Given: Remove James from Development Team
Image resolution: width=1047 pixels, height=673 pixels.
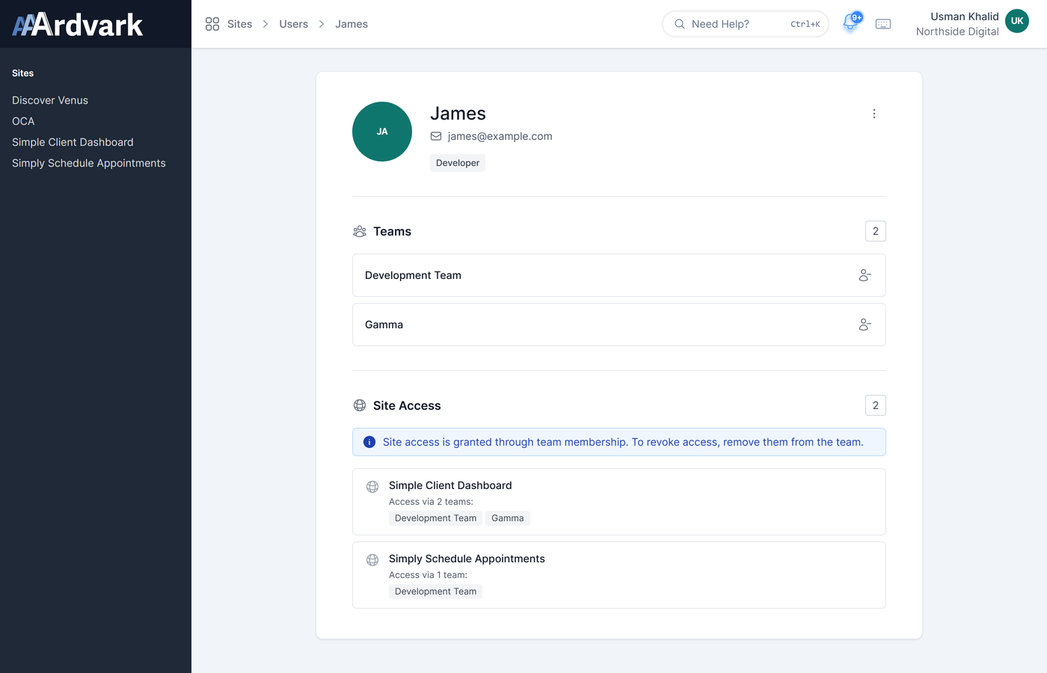Looking at the screenshot, I should click(865, 275).
